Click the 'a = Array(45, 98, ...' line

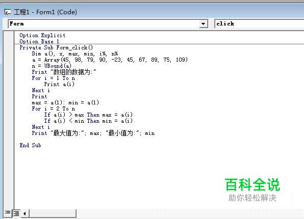point(110,60)
